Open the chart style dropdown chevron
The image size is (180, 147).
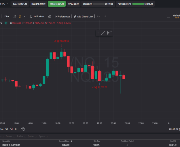(x=24, y=16)
